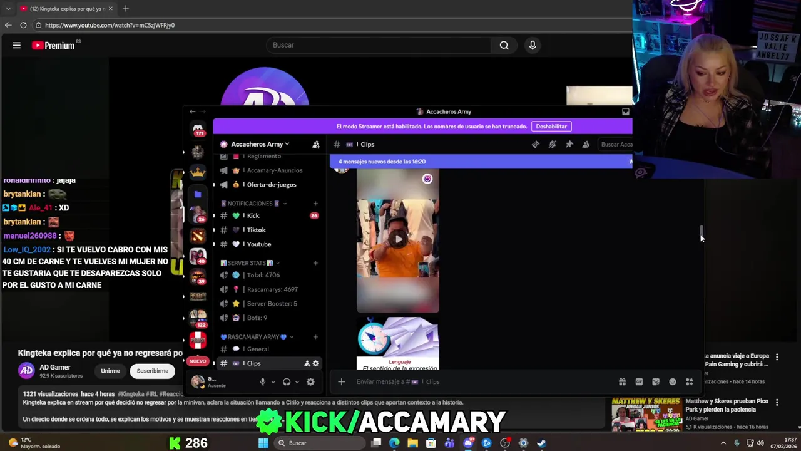The width and height of the screenshot is (801, 451).
Task: Collapse the RASCAMARY ARMY category
Action: click(x=257, y=337)
